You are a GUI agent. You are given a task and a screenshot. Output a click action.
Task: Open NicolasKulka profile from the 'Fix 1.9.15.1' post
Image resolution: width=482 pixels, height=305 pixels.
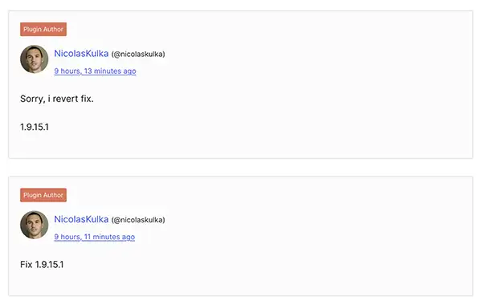(81, 219)
